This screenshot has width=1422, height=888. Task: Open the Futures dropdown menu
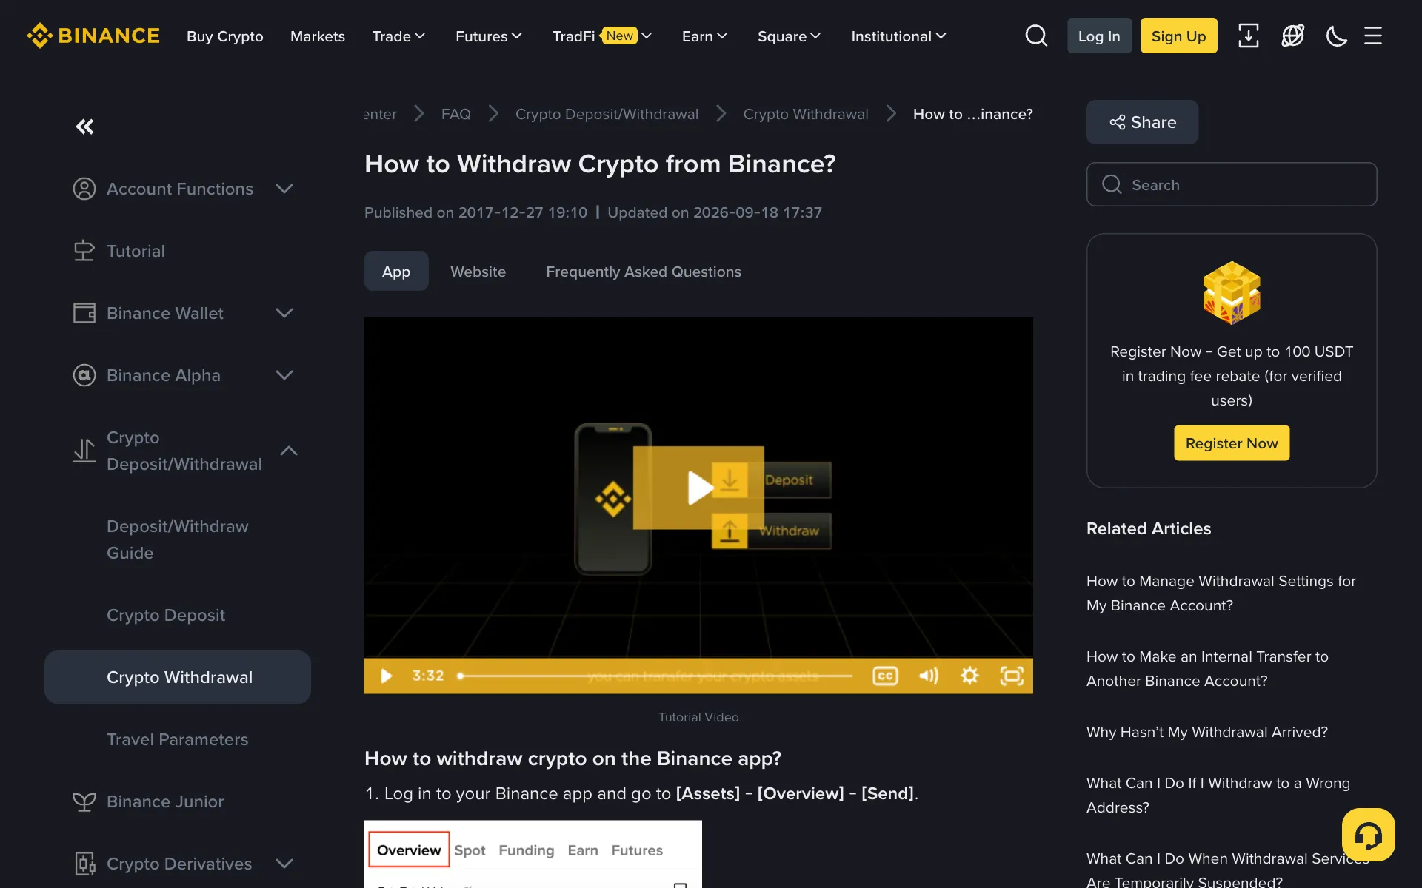point(489,36)
